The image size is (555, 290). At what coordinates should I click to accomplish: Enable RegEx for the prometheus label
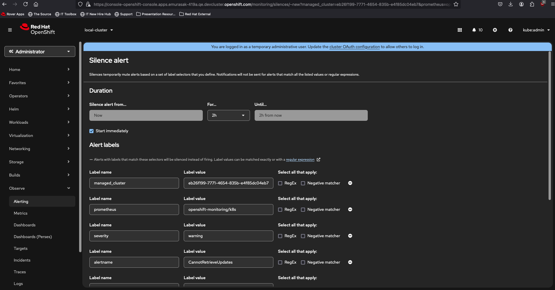[280, 210]
